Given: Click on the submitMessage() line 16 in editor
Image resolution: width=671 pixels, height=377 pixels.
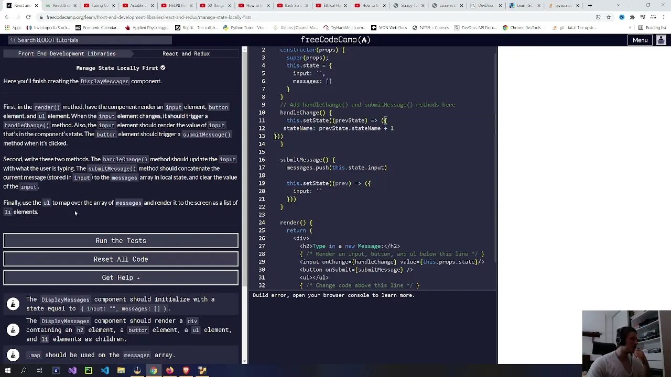Looking at the screenshot, I should (x=307, y=160).
